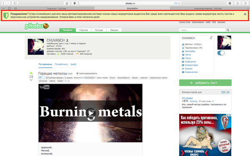
Task: Open the Это провал comment link
Action: 187,98
